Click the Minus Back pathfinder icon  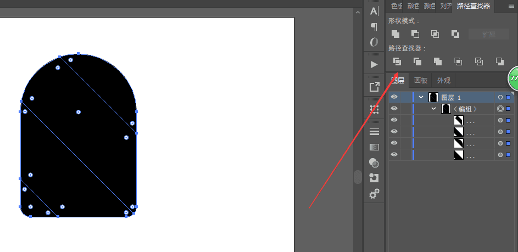tap(500, 61)
